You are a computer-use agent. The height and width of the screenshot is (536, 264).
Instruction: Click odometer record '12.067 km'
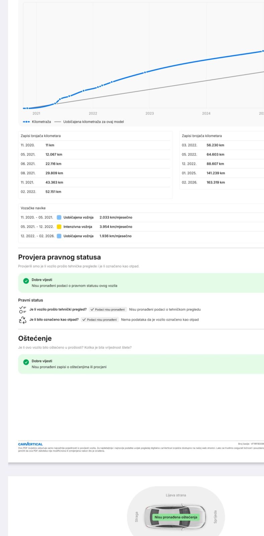[x=54, y=154]
